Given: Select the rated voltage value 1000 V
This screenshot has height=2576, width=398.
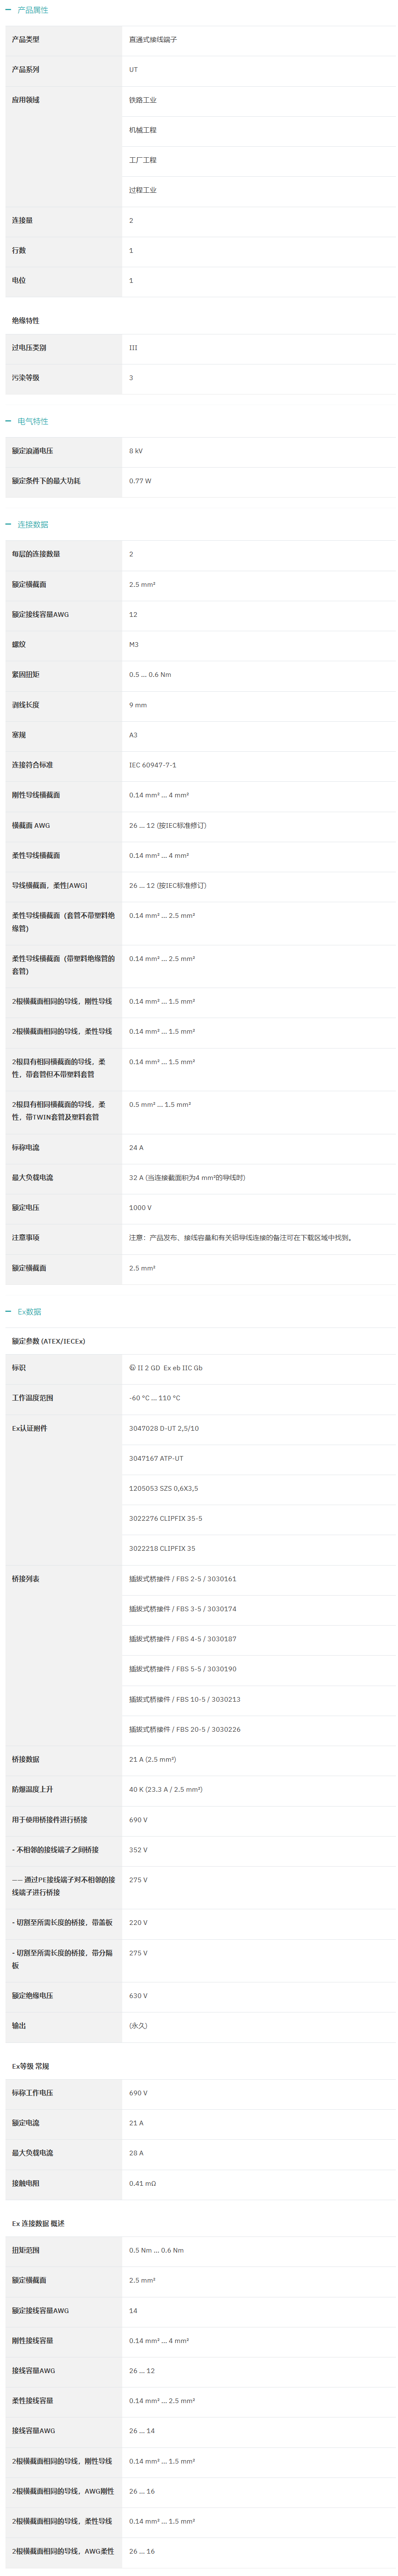Looking at the screenshot, I should [x=140, y=1208].
